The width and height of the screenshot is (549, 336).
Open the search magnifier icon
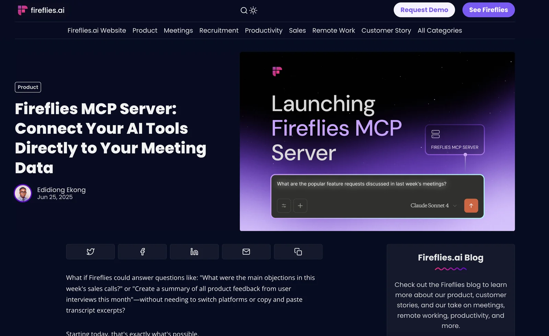(244, 10)
